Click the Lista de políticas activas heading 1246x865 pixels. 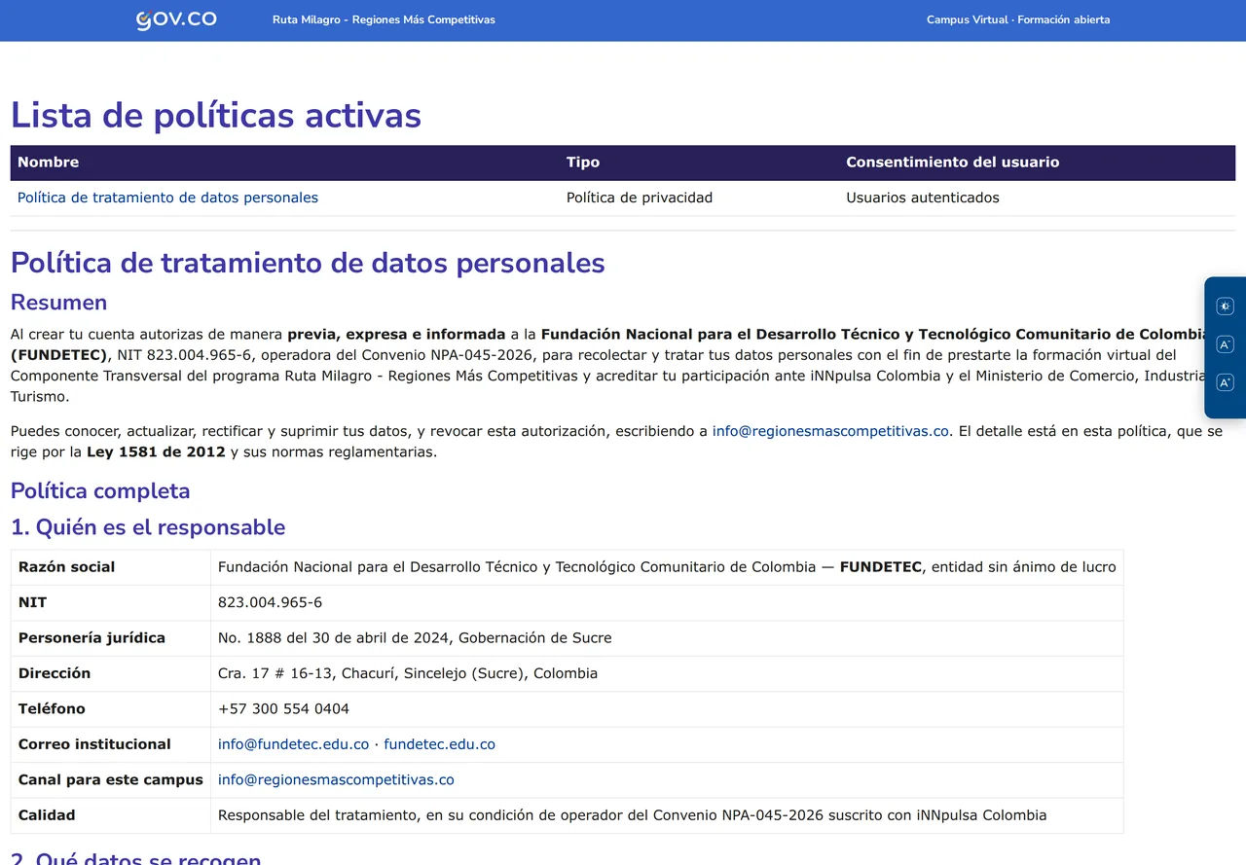216,115
